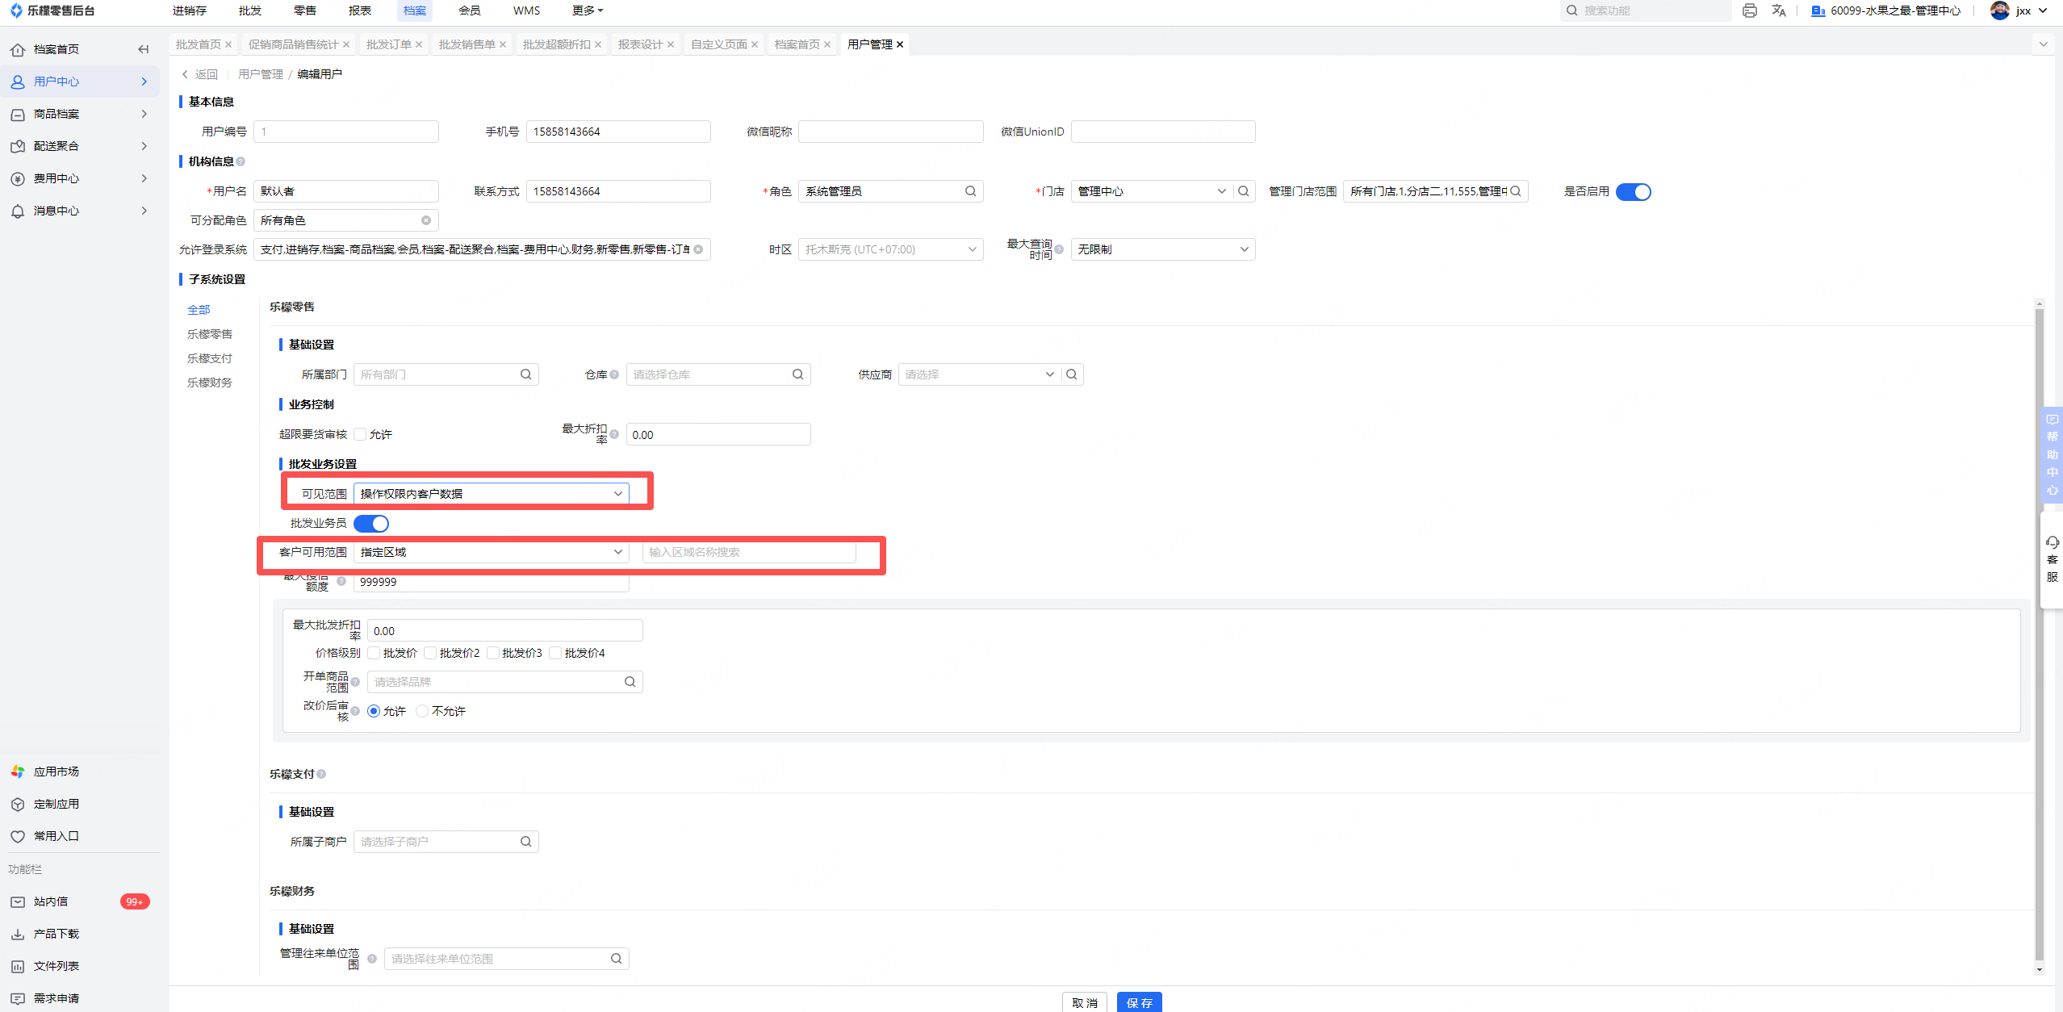
Task: Open the 客户可用范围 dropdown
Action: tap(491, 552)
